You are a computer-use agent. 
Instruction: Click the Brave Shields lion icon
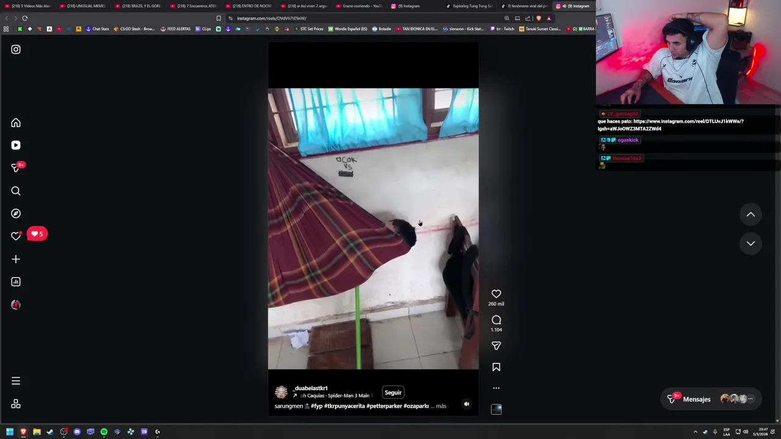pyautogui.click(x=539, y=18)
